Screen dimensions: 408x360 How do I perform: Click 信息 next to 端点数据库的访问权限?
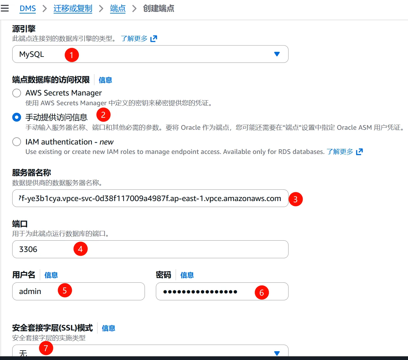105,80
